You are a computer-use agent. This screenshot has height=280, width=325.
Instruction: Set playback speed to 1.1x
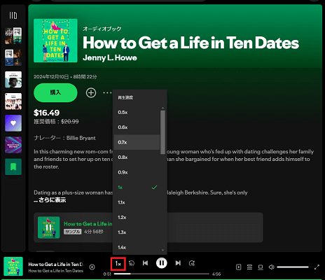(137, 202)
